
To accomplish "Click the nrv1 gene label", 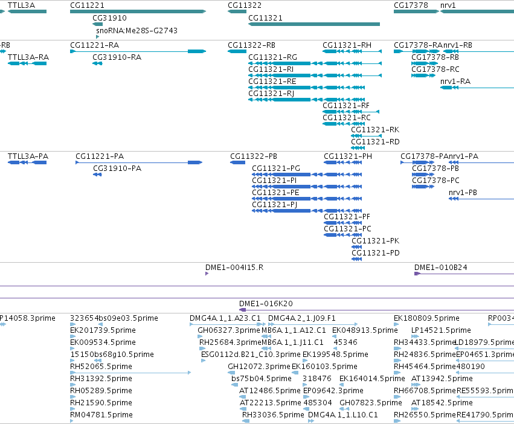I will click(448, 5).
